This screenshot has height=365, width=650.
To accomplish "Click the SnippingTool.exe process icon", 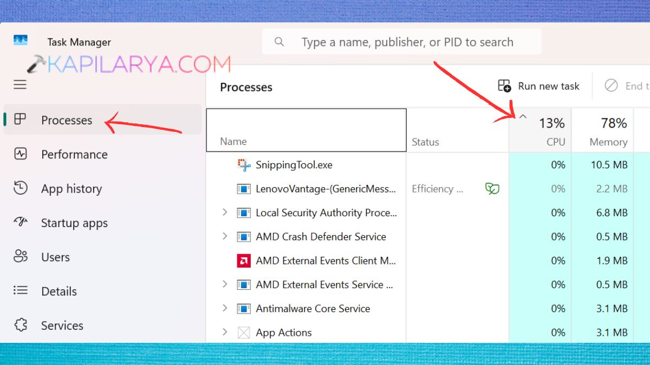I will click(244, 165).
